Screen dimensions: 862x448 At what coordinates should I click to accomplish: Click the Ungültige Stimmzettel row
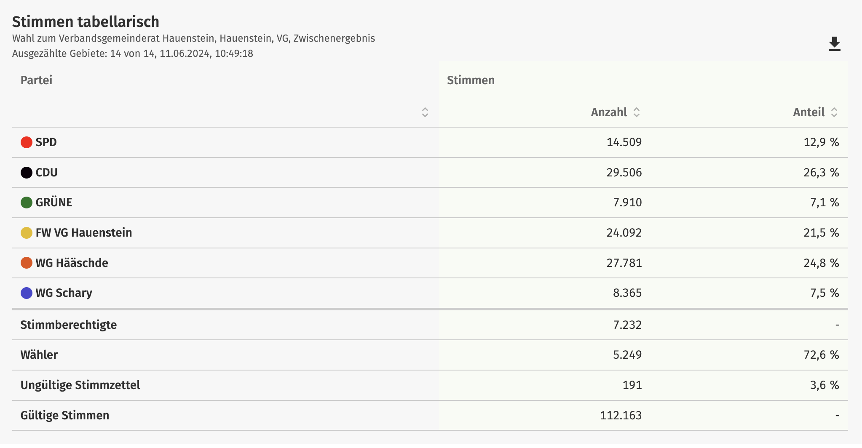[x=430, y=385]
